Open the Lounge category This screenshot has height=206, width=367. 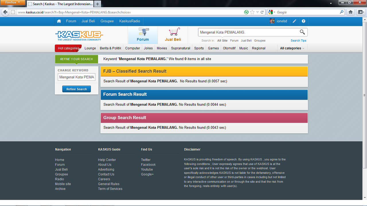[90, 48]
